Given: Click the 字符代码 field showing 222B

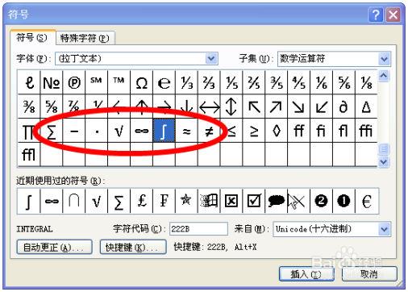Looking at the screenshot, I should (198, 229).
